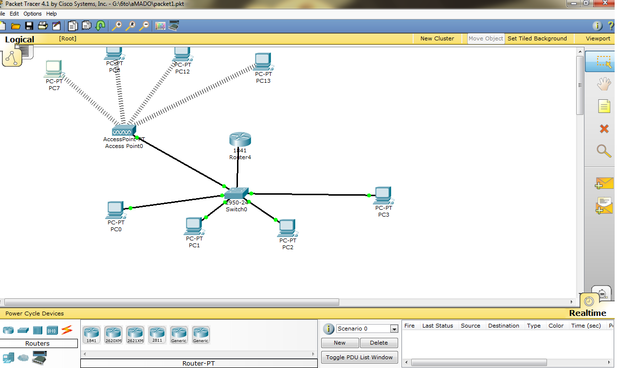Choose the 2811 router from the palette

pos(157,334)
